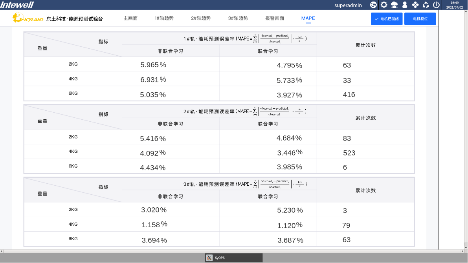Click the fan-shaped Intewell function icon
Viewport: 468px width, 263px height.
tap(415, 5)
